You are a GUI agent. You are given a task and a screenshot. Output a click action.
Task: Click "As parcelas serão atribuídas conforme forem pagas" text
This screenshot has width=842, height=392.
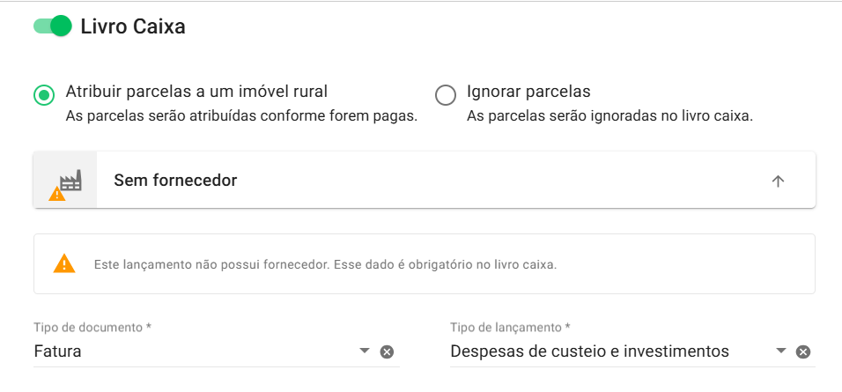241,116
